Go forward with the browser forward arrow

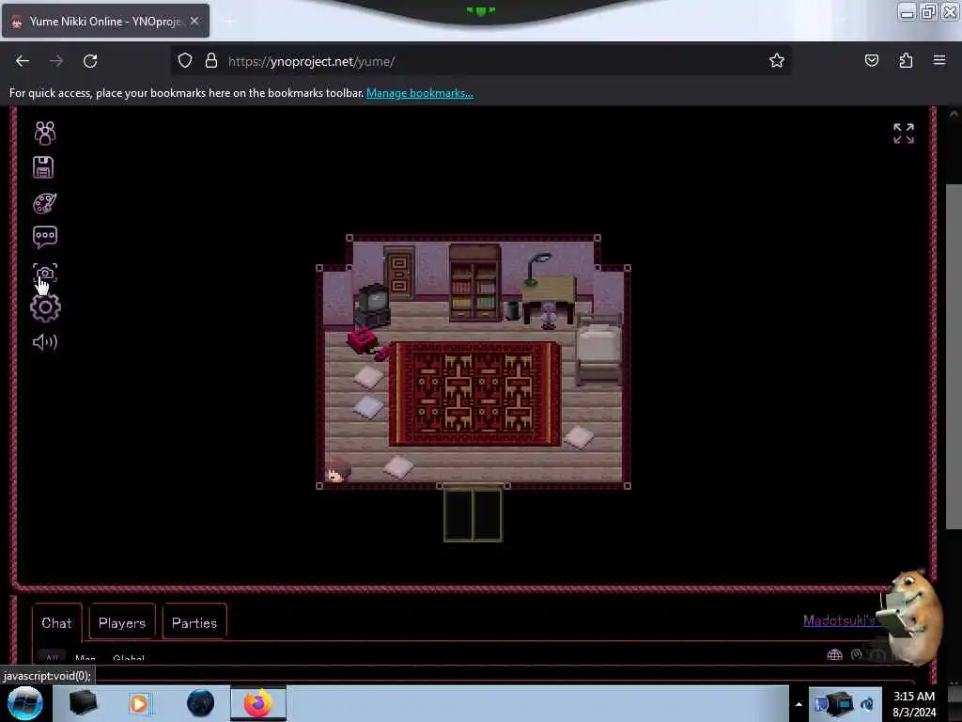[56, 61]
